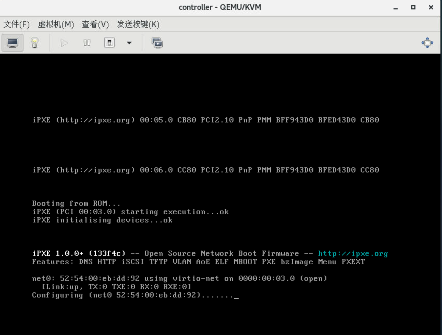Toggle fullscreen console icon at toolbar right
The height and width of the screenshot is (335, 442).
[x=427, y=43]
